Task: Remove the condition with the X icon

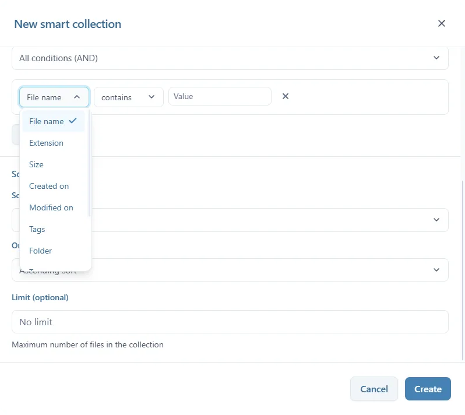Action: (286, 96)
